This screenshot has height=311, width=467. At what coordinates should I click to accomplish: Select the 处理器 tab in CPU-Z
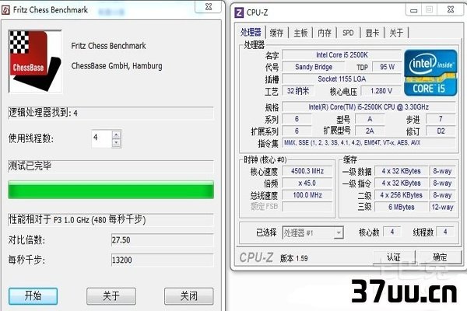pos(251,32)
